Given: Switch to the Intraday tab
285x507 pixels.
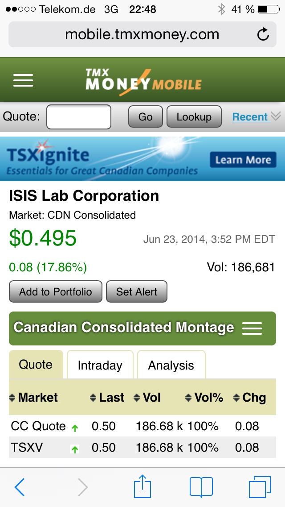Looking at the screenshot, I should tap(100, 365).
